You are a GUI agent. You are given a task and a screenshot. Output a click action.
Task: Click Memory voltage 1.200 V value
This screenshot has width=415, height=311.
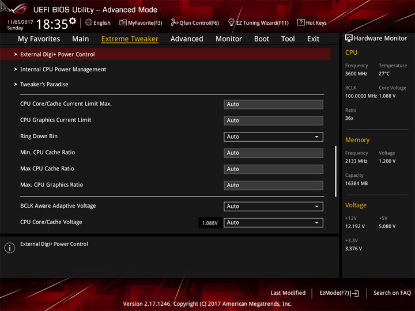pyautogui.click(x=387, y=161)
